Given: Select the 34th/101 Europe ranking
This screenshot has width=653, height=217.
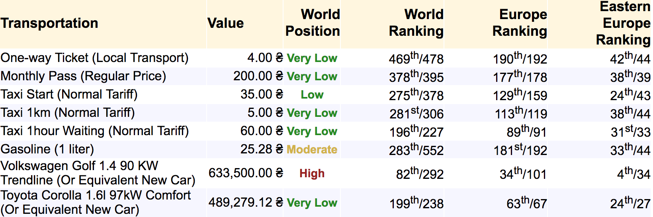Looking at the screenshot, I should pos(523,174).
